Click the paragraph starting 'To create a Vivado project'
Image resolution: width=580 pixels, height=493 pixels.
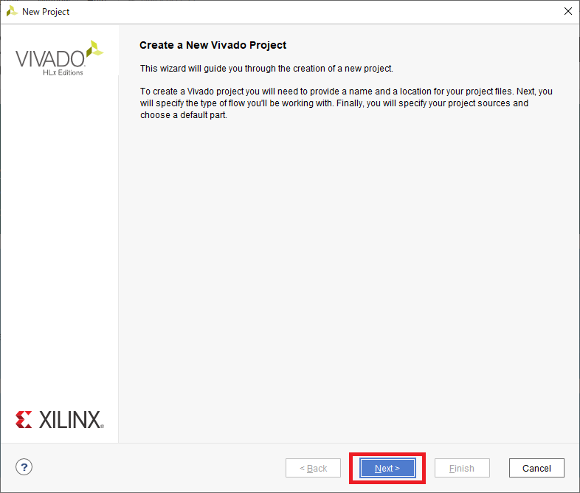click(x=346, y=103)
